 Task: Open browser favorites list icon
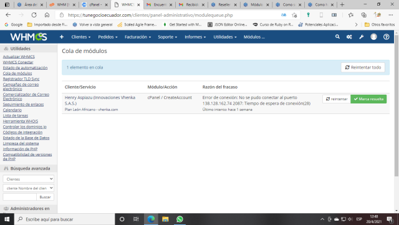(350, 15)
